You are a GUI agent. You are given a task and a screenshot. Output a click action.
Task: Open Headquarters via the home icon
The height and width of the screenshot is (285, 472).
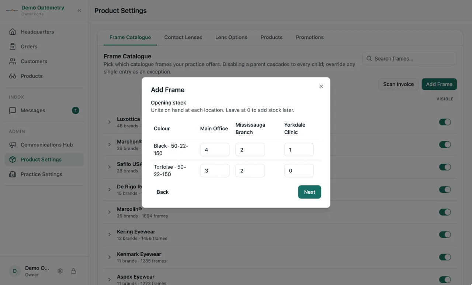[x=13, y=32]
